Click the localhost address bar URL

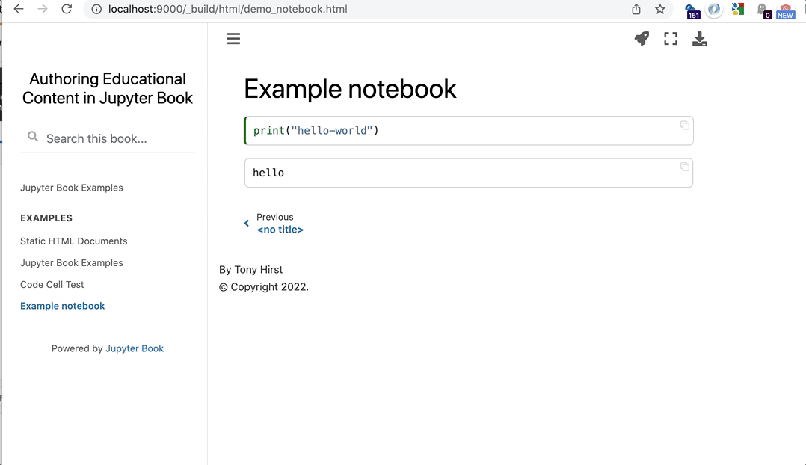coord(228,9)
